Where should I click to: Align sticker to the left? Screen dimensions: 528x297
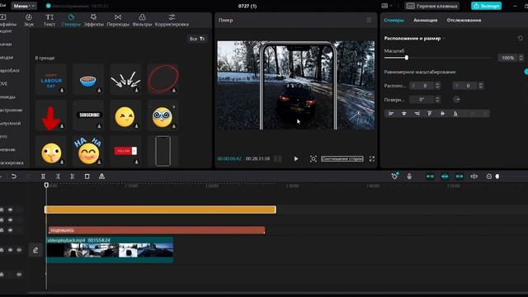click(x=391, y=114)
